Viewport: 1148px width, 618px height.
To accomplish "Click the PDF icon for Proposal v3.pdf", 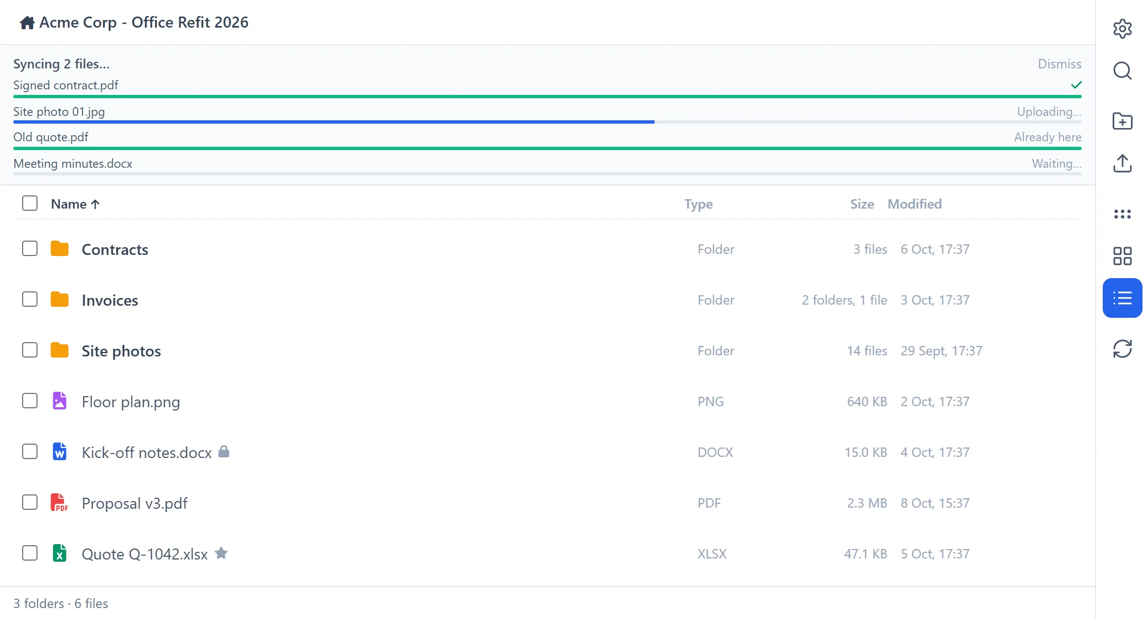I will point(60,503).
